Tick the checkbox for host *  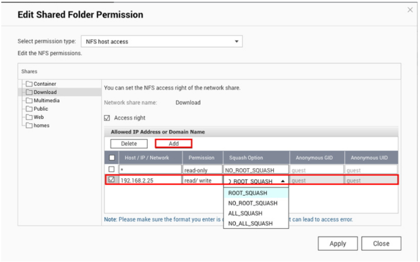point(112,169)
